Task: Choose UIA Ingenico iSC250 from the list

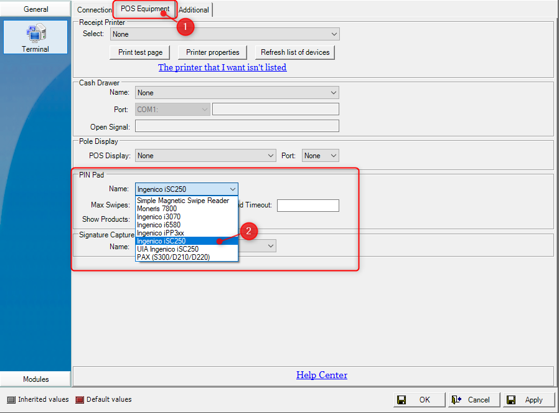Action: tap(187, 249)
